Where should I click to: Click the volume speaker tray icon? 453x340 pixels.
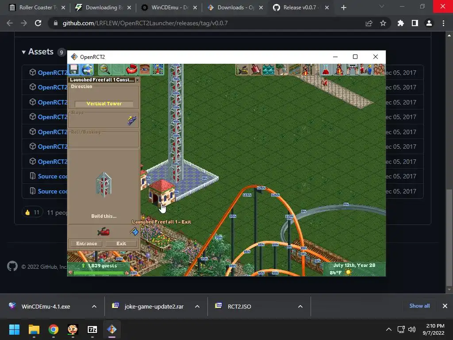[x=412, y=329]
